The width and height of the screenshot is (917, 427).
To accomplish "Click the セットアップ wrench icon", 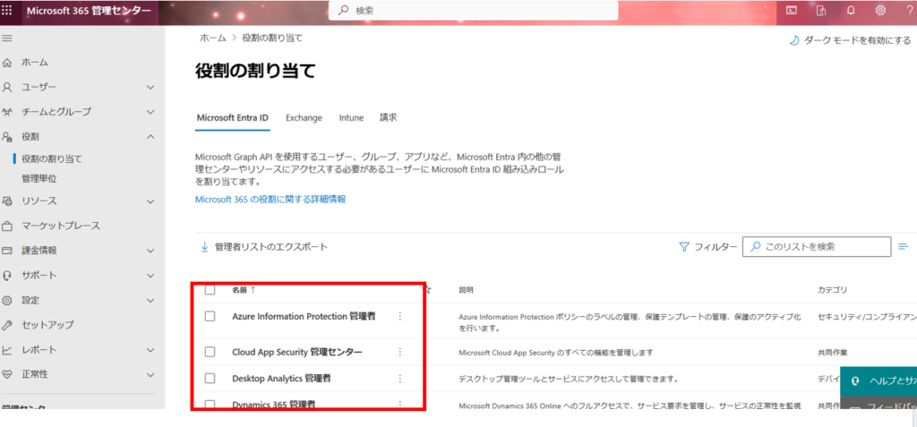I will [7, 325].
